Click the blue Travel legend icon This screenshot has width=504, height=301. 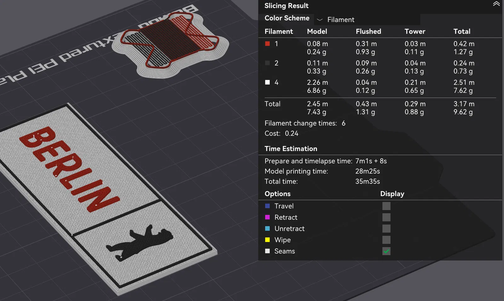coord(267,206)
